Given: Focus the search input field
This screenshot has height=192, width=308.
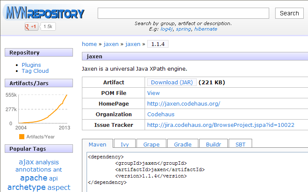Looking at the screenshot, I should [x=183, y=13].
